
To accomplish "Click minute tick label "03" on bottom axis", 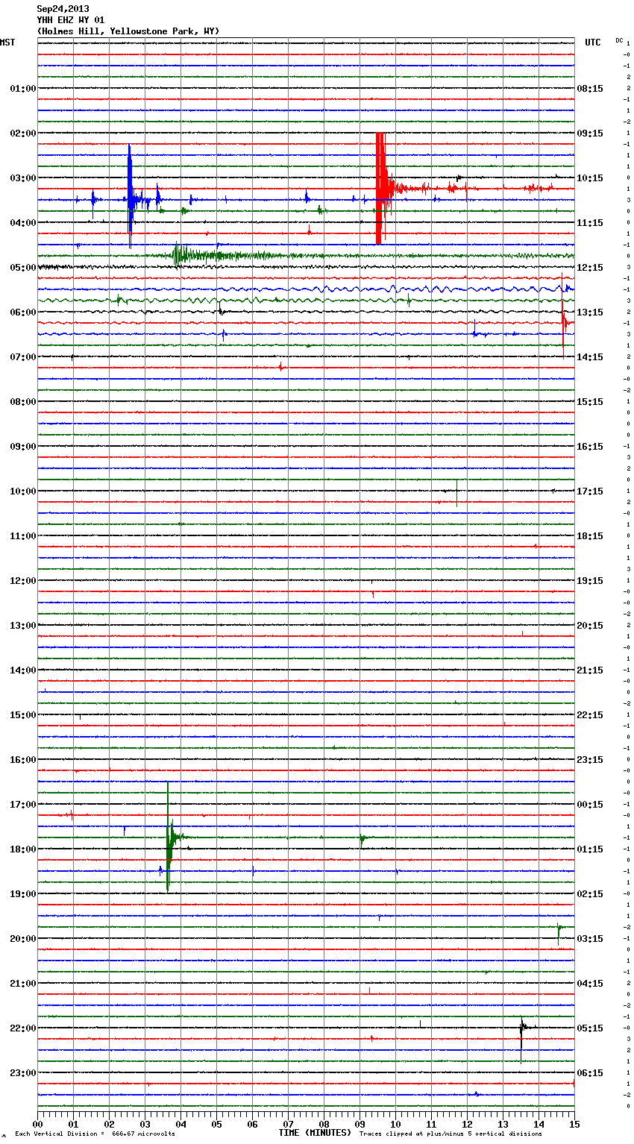I will coord(145,1124).
